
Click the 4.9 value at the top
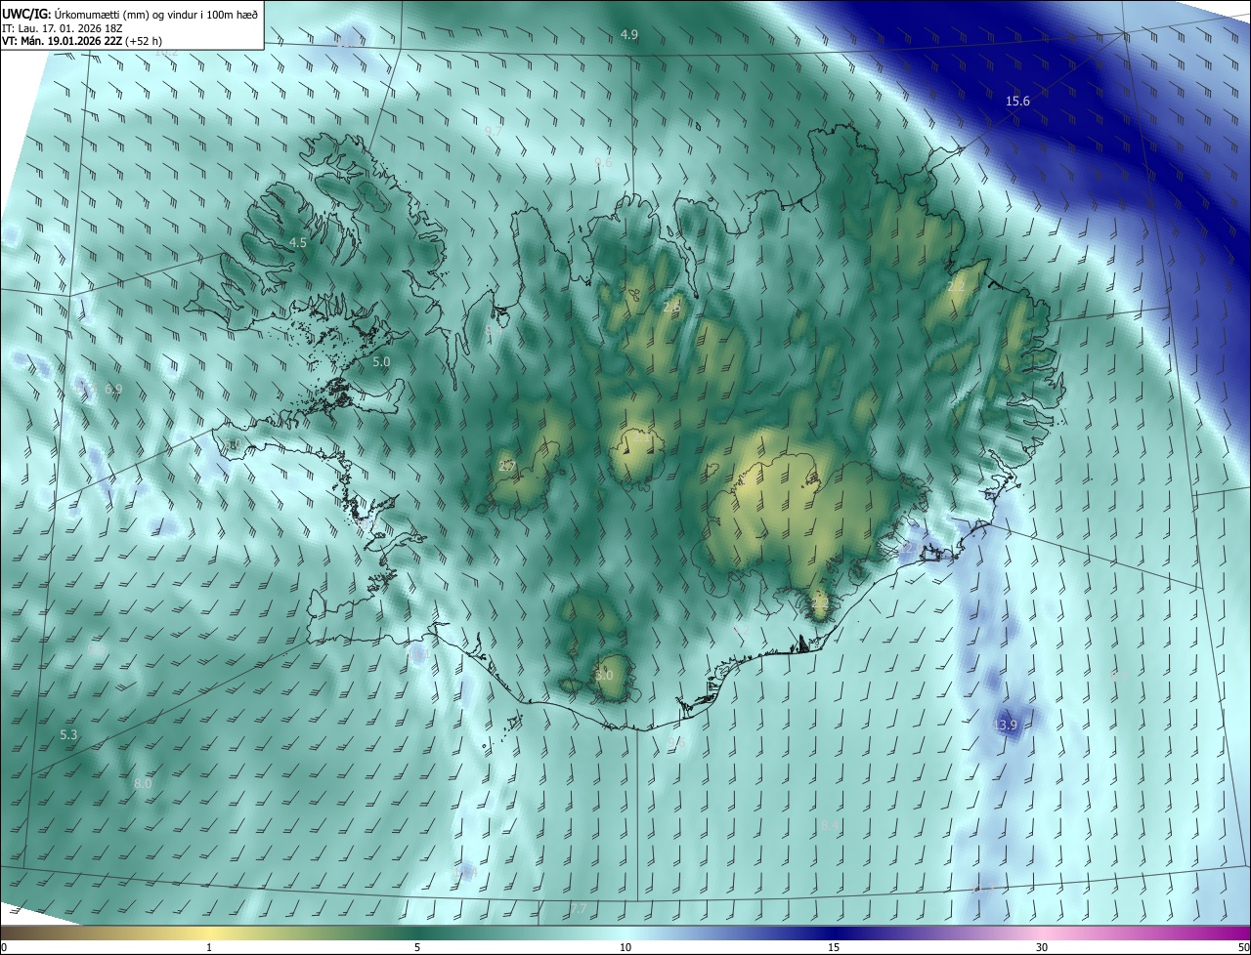[629, 34]
